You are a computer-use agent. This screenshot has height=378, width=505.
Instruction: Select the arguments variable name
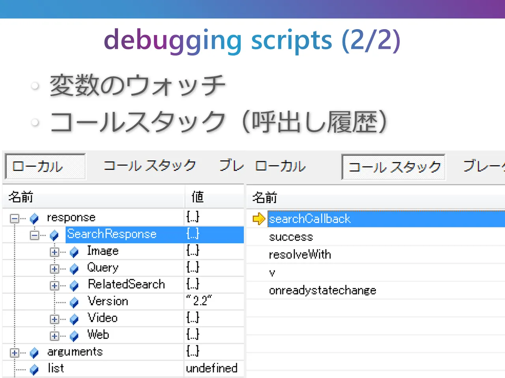75,352
